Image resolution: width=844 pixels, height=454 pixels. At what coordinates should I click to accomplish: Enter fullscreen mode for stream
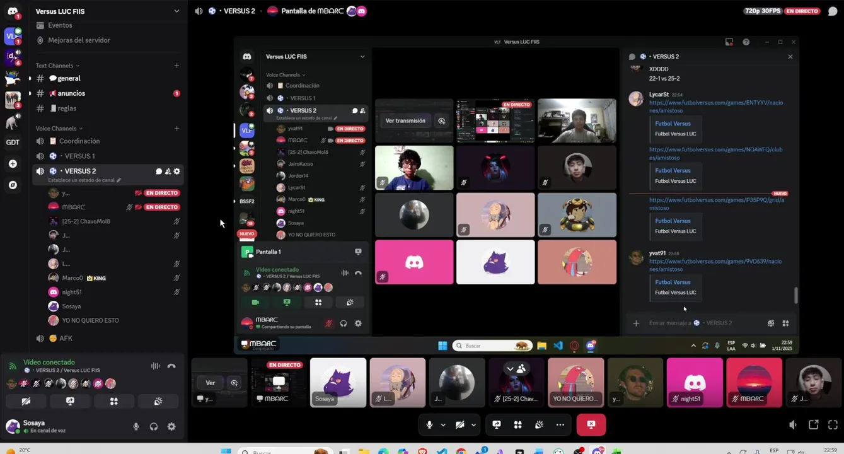833,425
